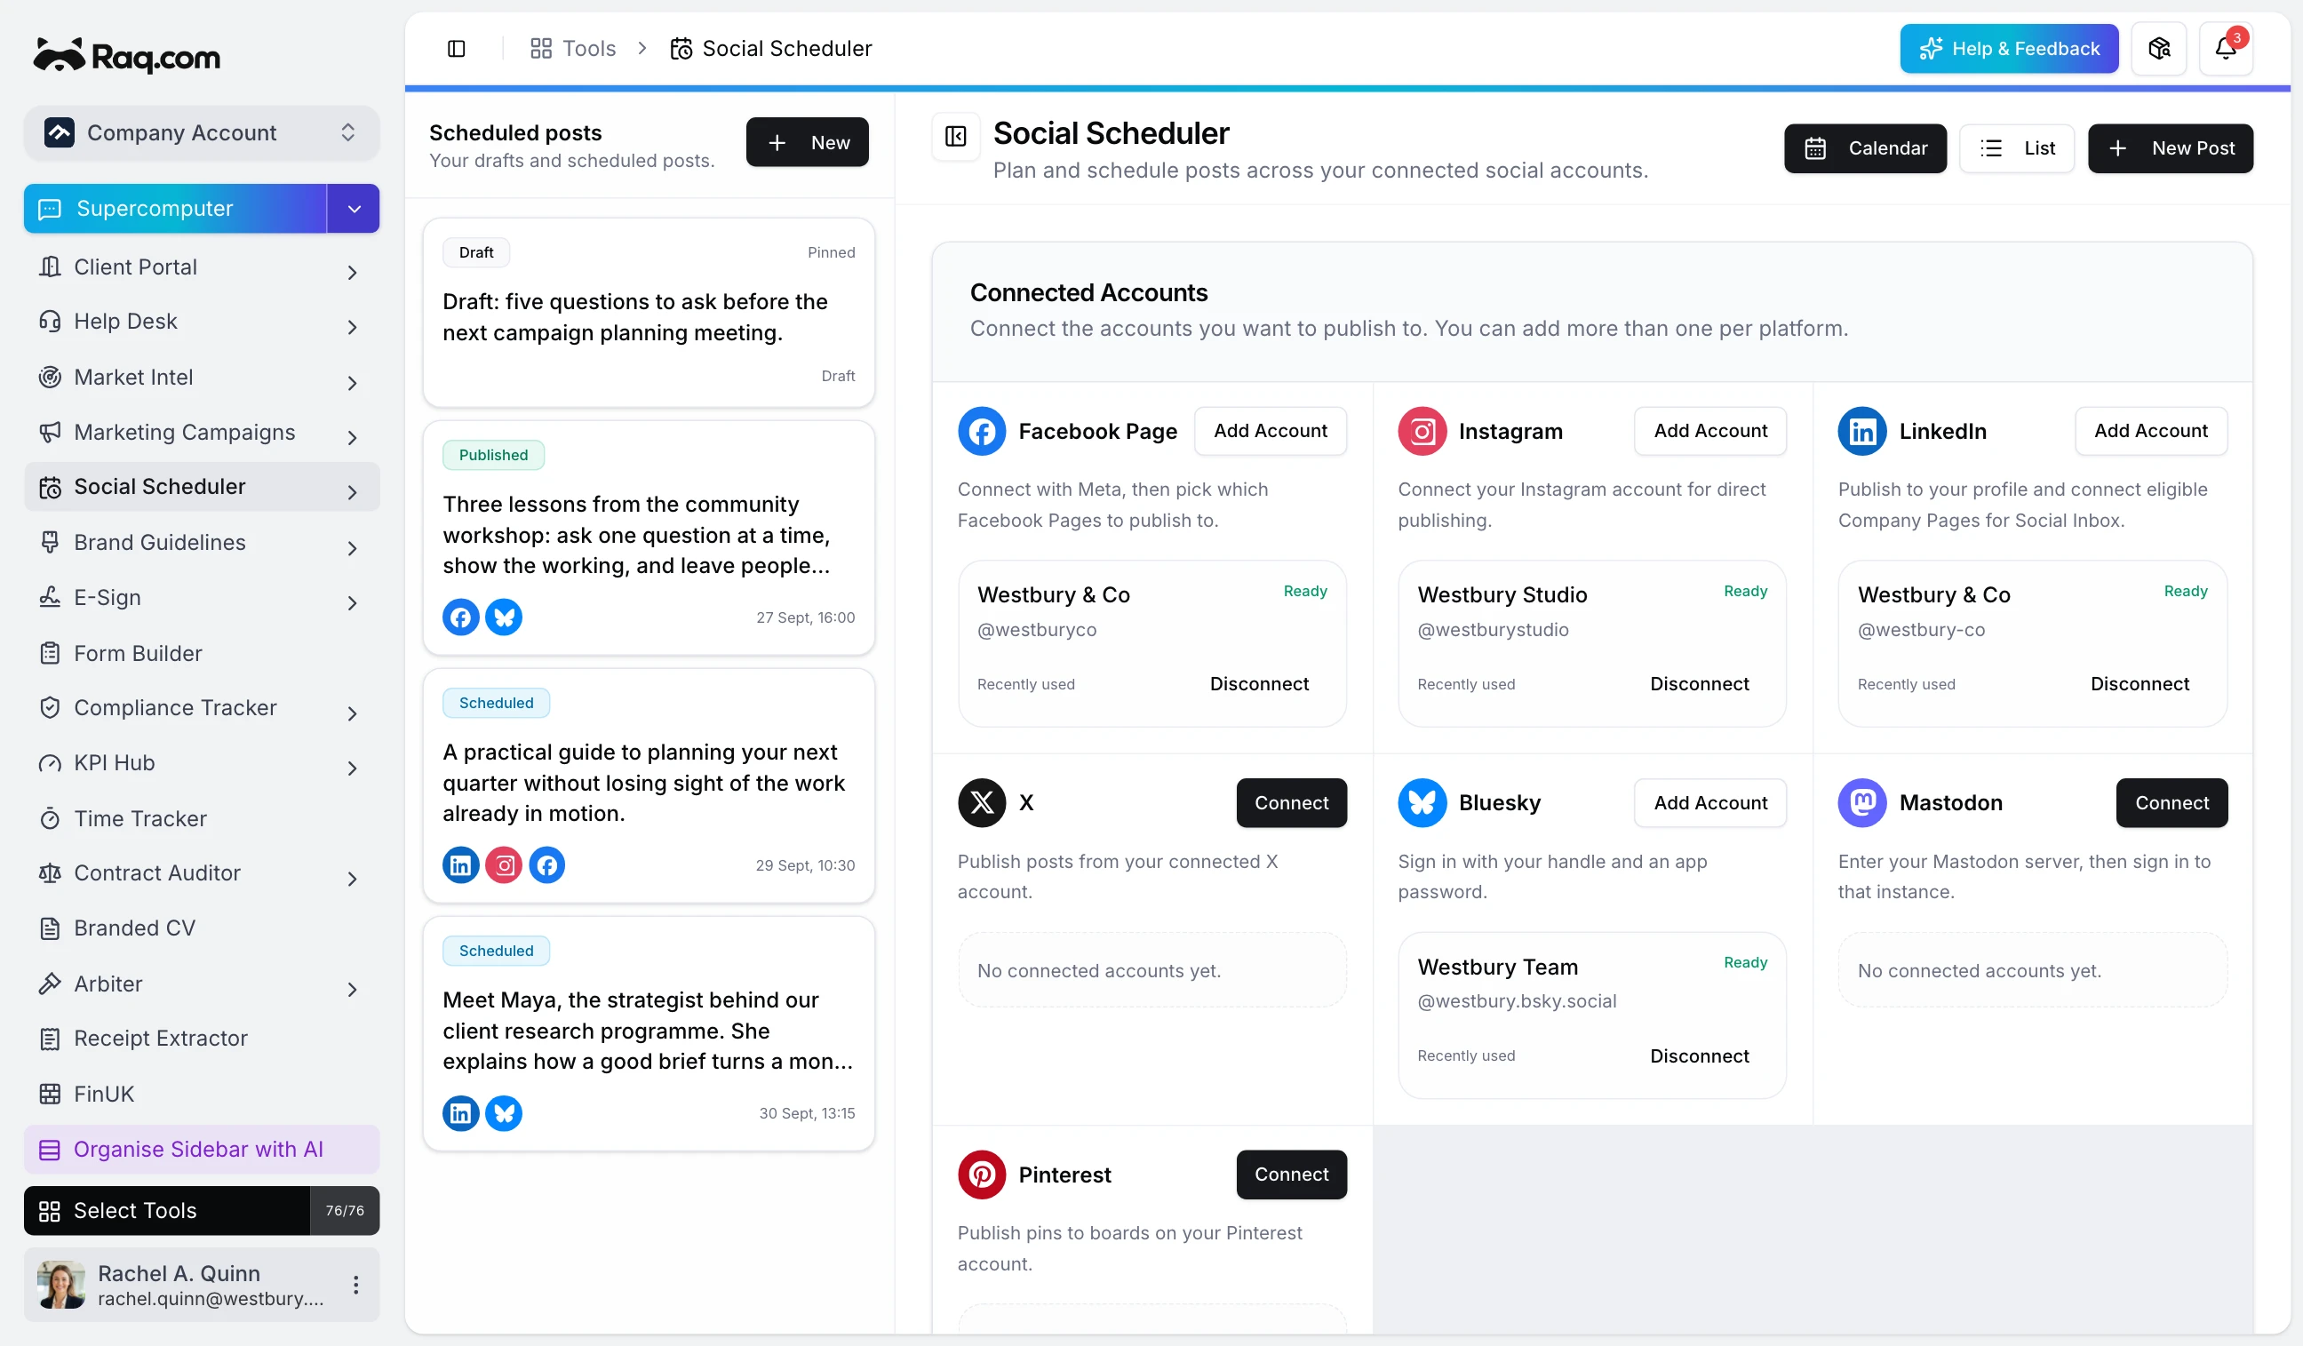Open the pinned Draft post card
Viewport: 2303px width, 1346px height.
click(x=648, y=313)
